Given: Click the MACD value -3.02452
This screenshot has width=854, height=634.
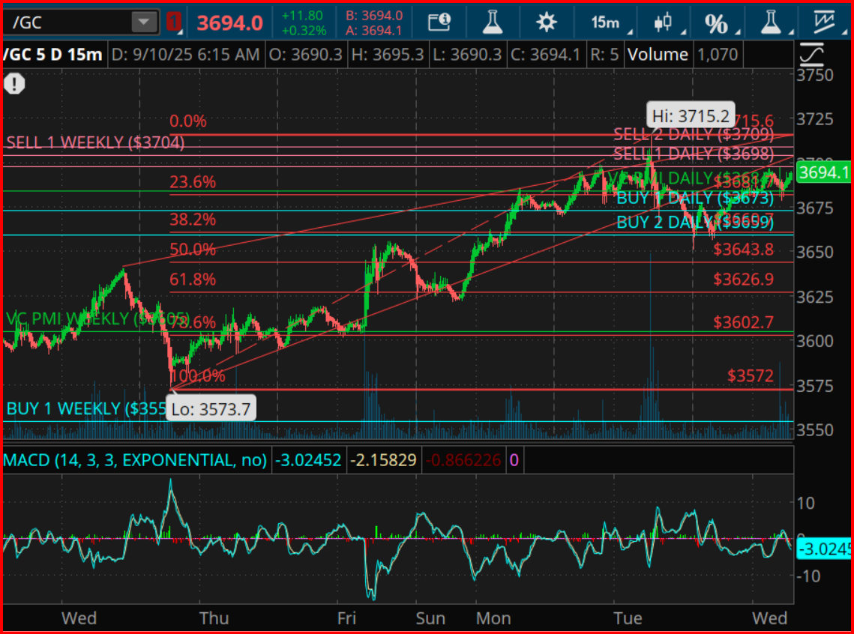Looking at the screenshot, I should [308, 460].
